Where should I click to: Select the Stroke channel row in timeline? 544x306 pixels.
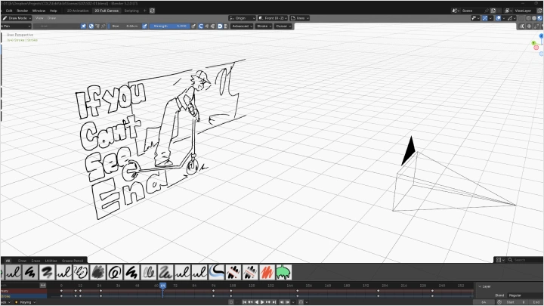coord(23,296)
